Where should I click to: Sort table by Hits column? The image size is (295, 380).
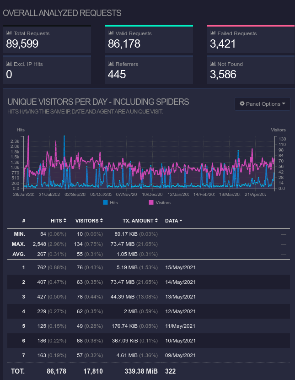[x=59, y=221]
